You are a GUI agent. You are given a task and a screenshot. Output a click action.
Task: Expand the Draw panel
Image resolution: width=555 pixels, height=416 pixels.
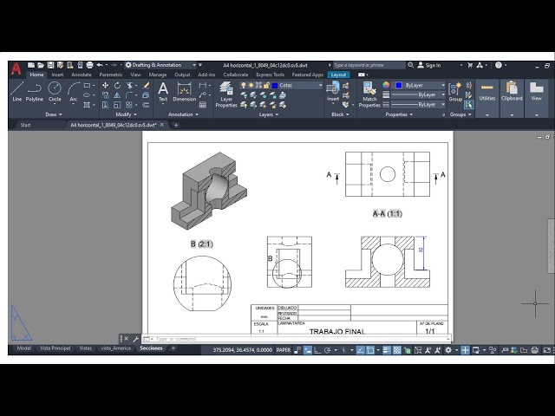tap(54, 114)
